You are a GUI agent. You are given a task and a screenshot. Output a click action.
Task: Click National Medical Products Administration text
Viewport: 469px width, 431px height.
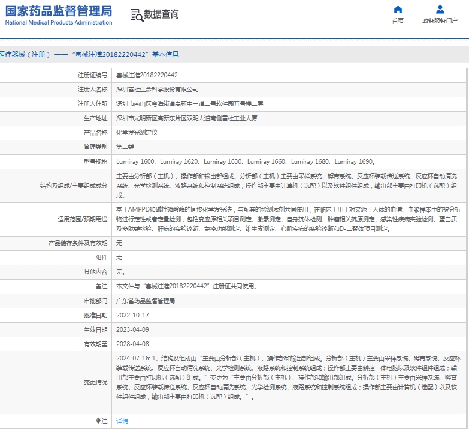(x=59, y=22)
